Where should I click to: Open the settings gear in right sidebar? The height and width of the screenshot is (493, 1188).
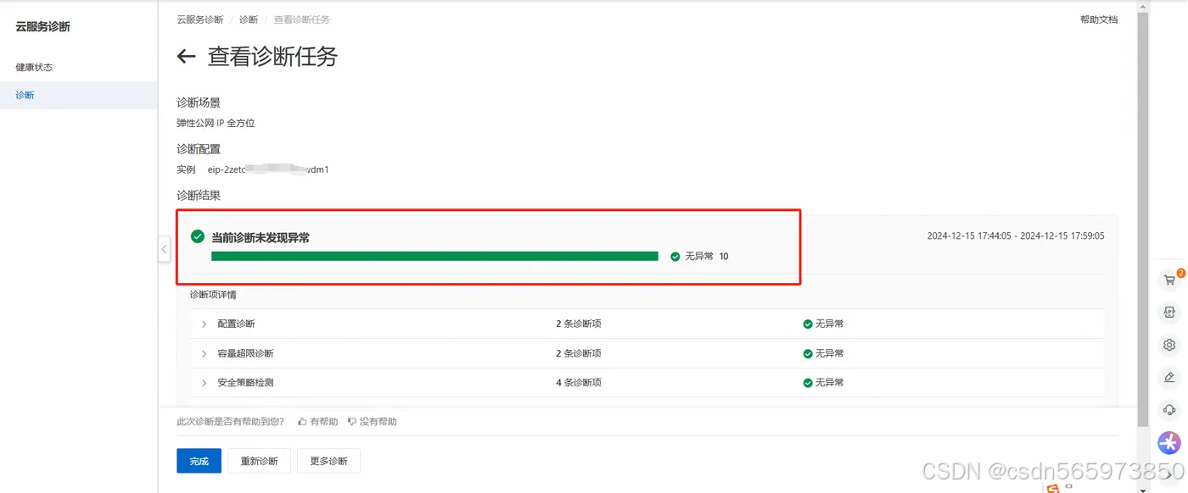click(x=1169, y=345)
